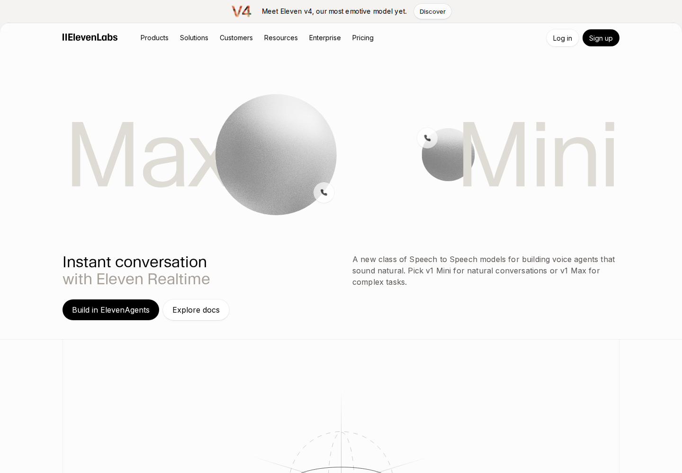The image size is (682, 473).
Task: Select the large Max sphere
Action: tap(276, 155)
